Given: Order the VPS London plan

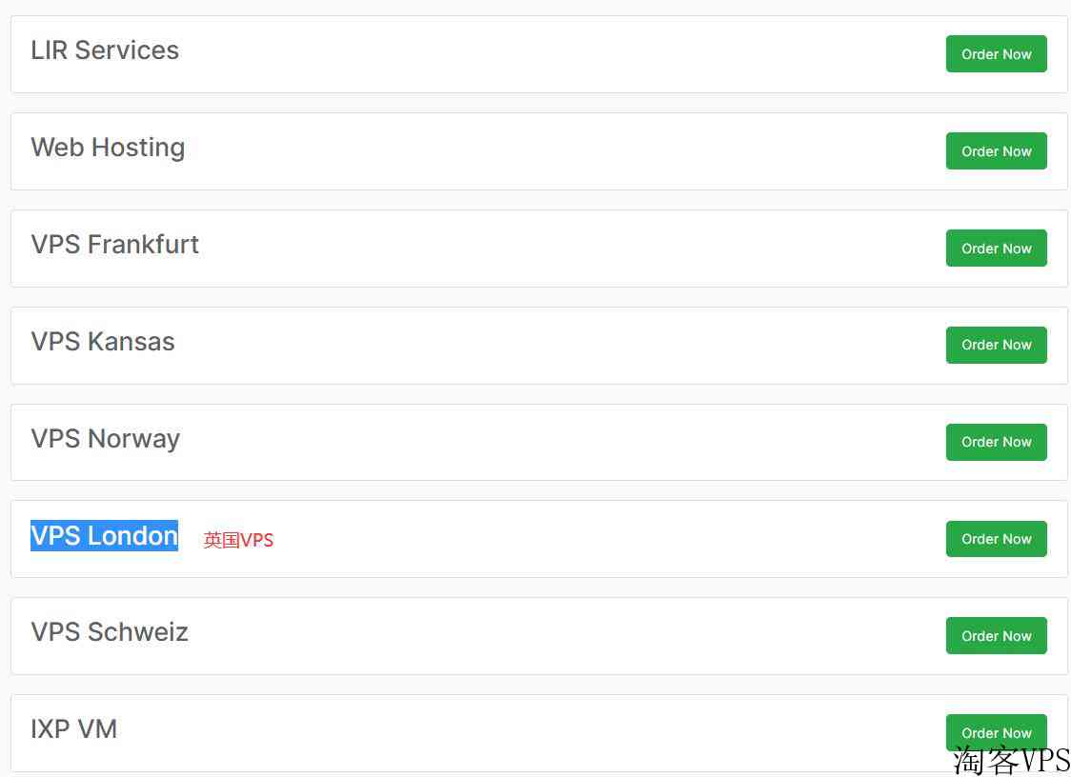Looking at the screenshot, I should pyautogui.click(x=996, y=539).
